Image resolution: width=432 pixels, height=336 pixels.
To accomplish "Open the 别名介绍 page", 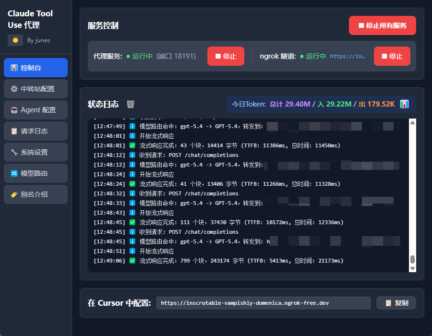I will 36,194.
